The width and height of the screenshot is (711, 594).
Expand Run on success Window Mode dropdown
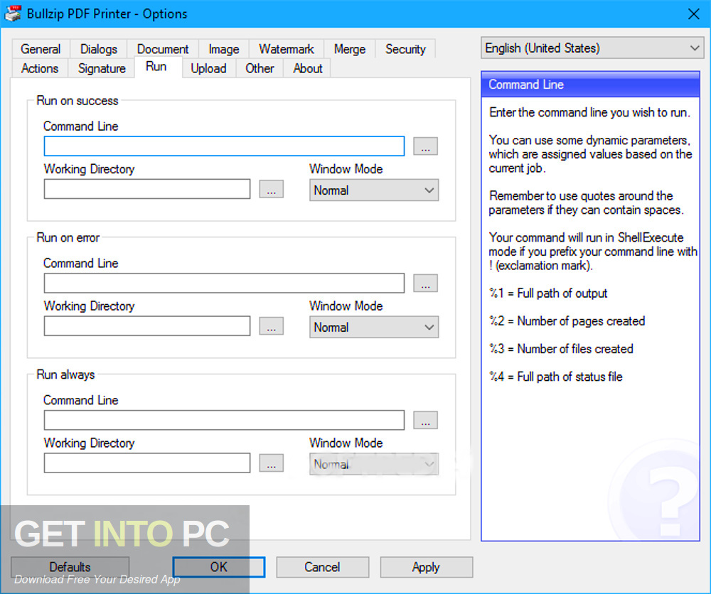[374, 190]
